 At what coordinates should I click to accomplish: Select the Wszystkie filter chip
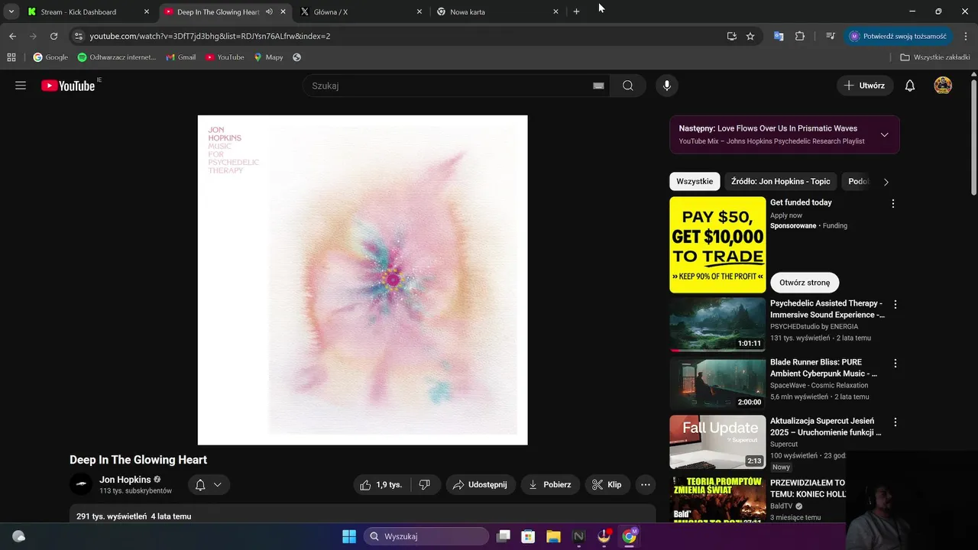click(695, 181)
